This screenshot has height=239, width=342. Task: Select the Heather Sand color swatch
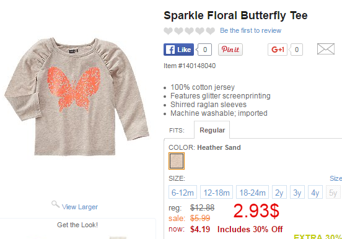(x=177, y=161)
